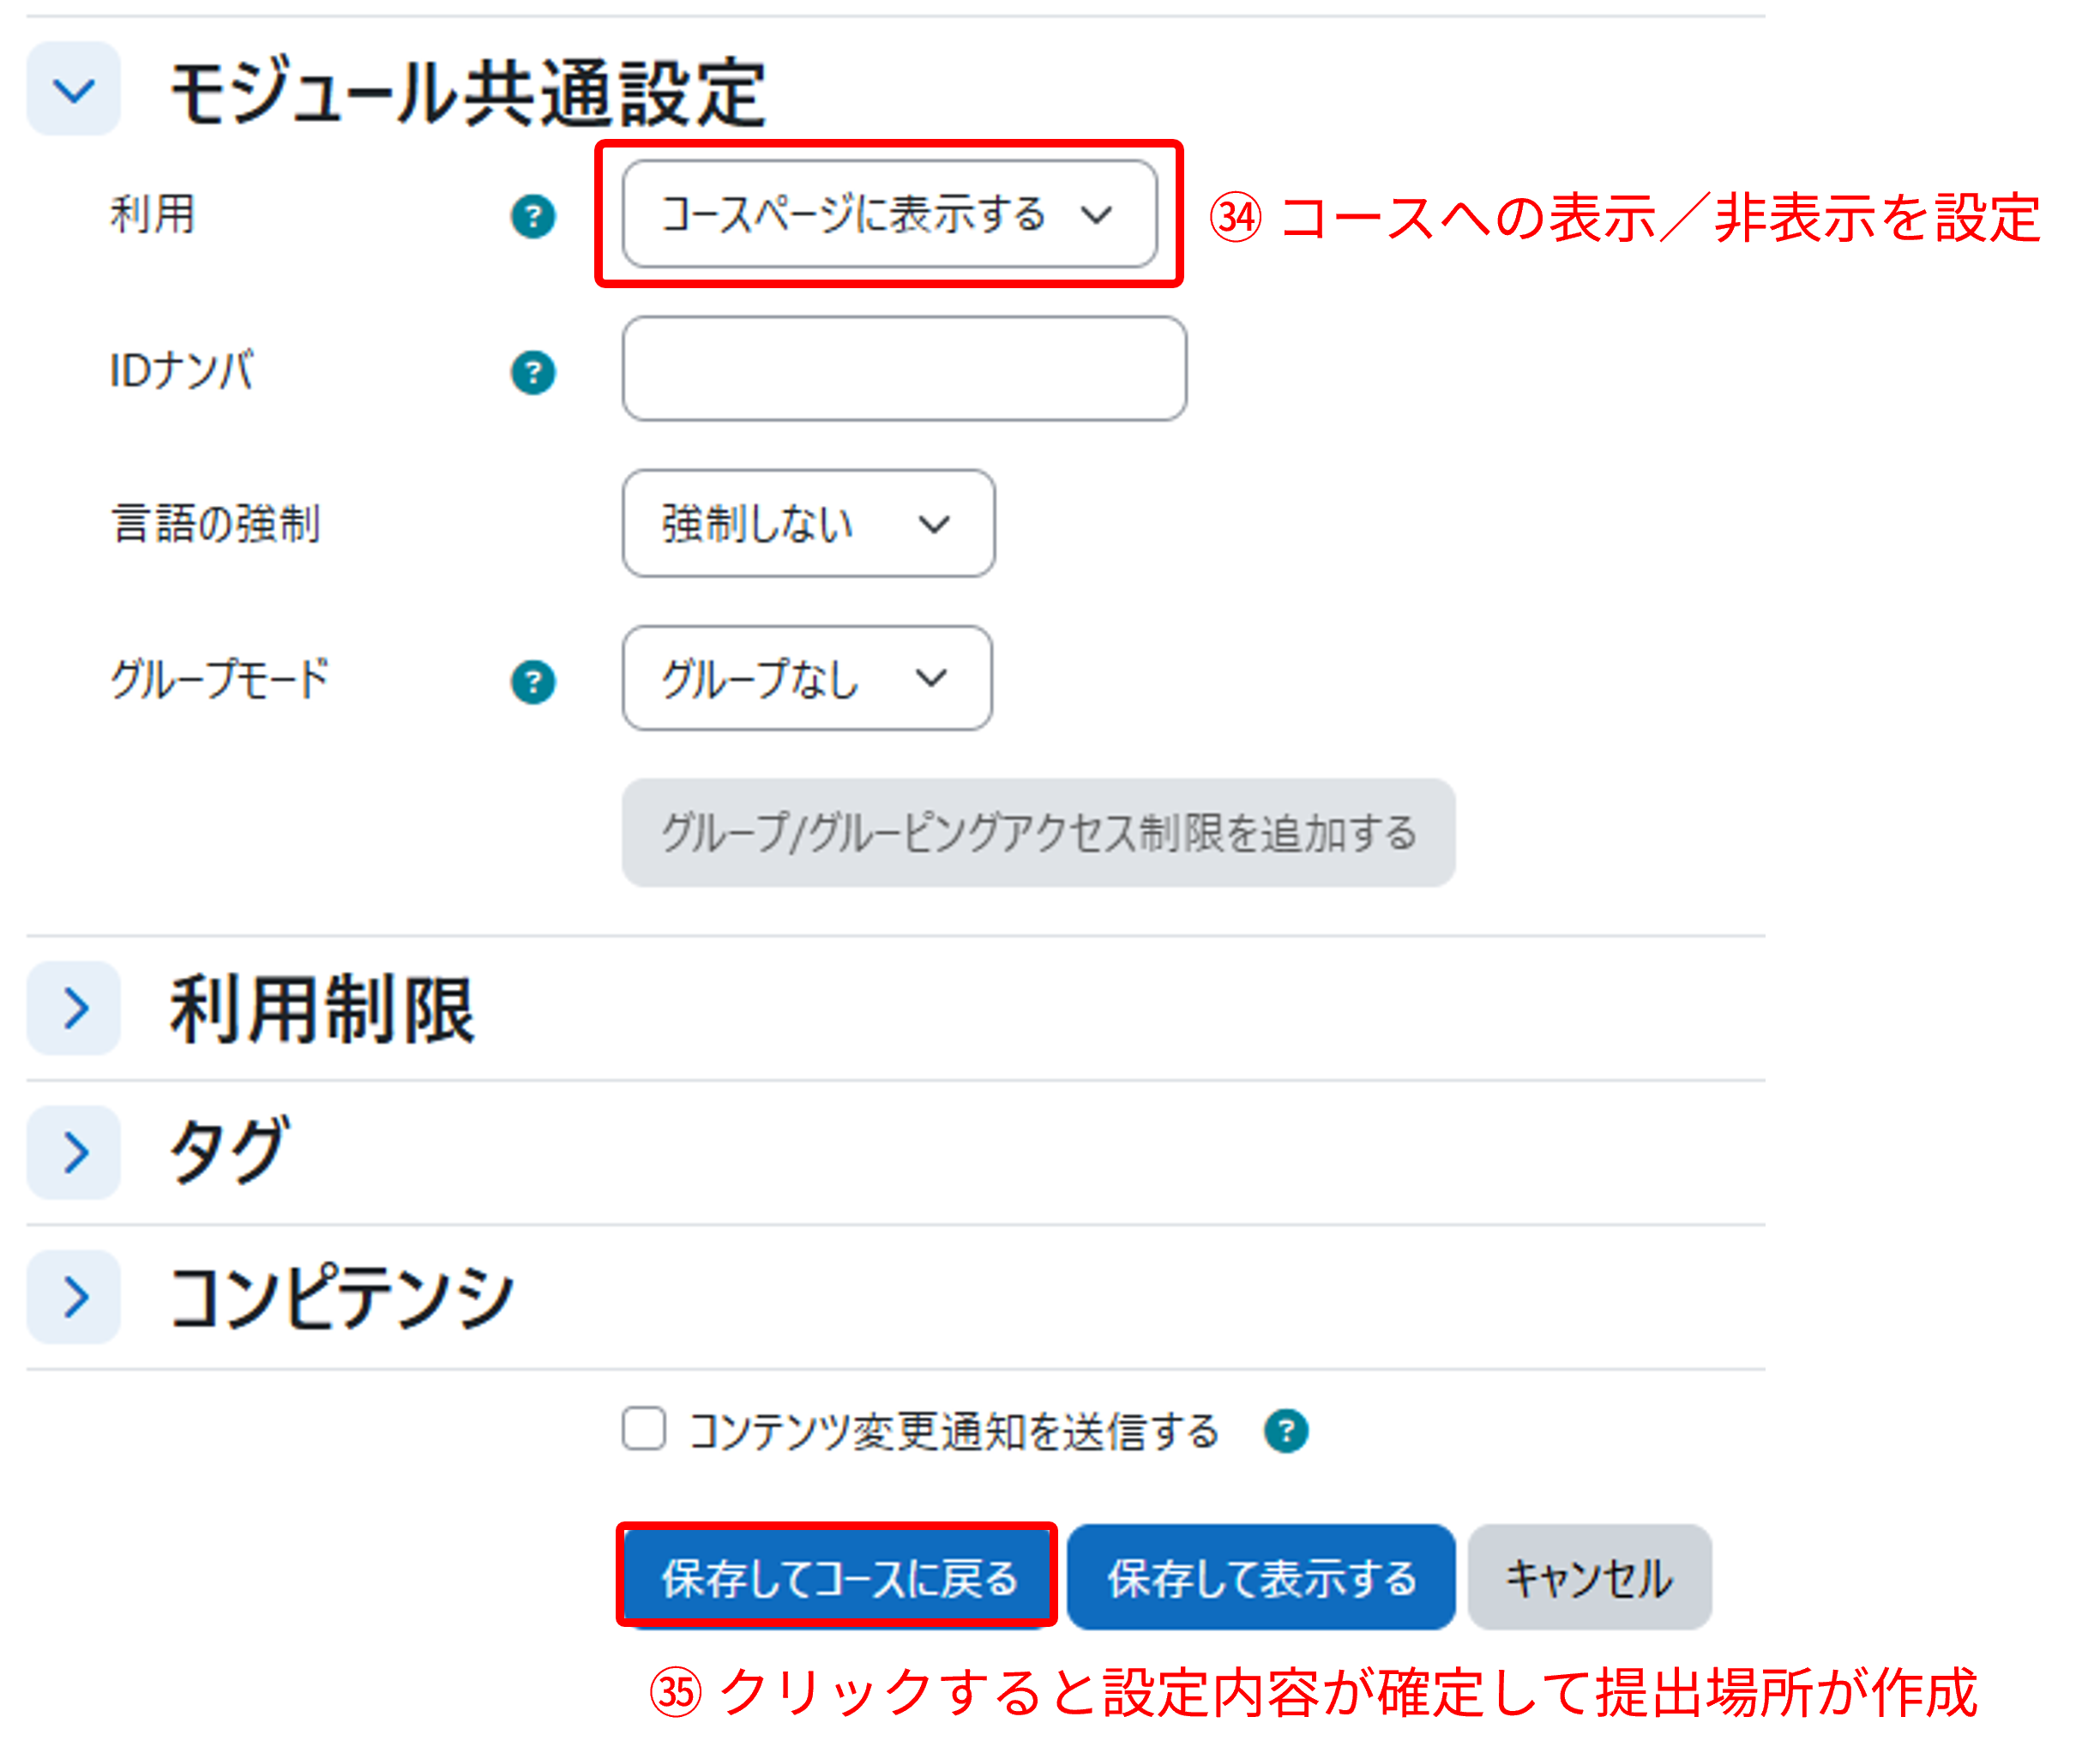Screen dimensions: 2100x1759
Task: Click the モジュール共通設定 heading text
Action: click(x=467, y=92)
